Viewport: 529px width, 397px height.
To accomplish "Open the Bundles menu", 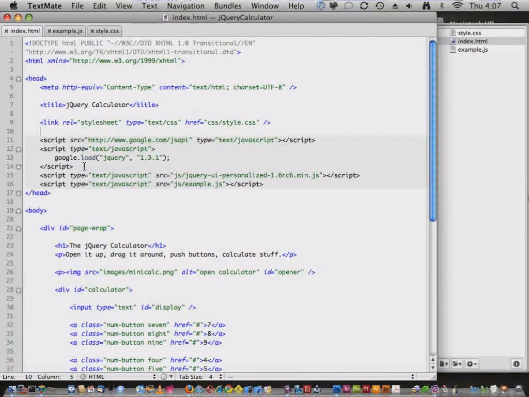I will [227, 6].
